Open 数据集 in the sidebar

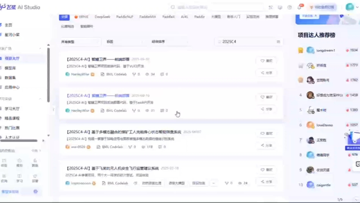coord(10,78)
